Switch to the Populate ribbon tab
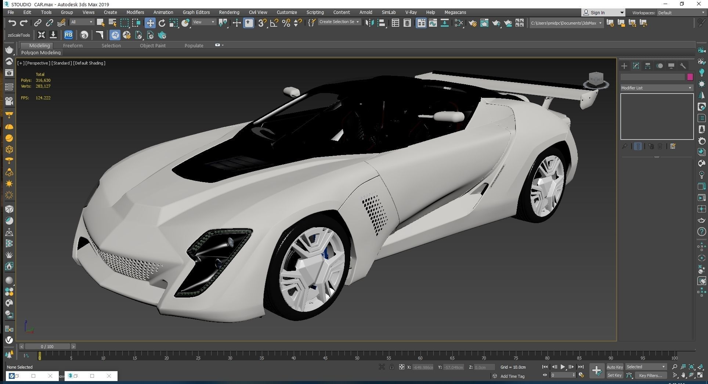This screenshot has width=708, height=384. (x=194, y=45)
